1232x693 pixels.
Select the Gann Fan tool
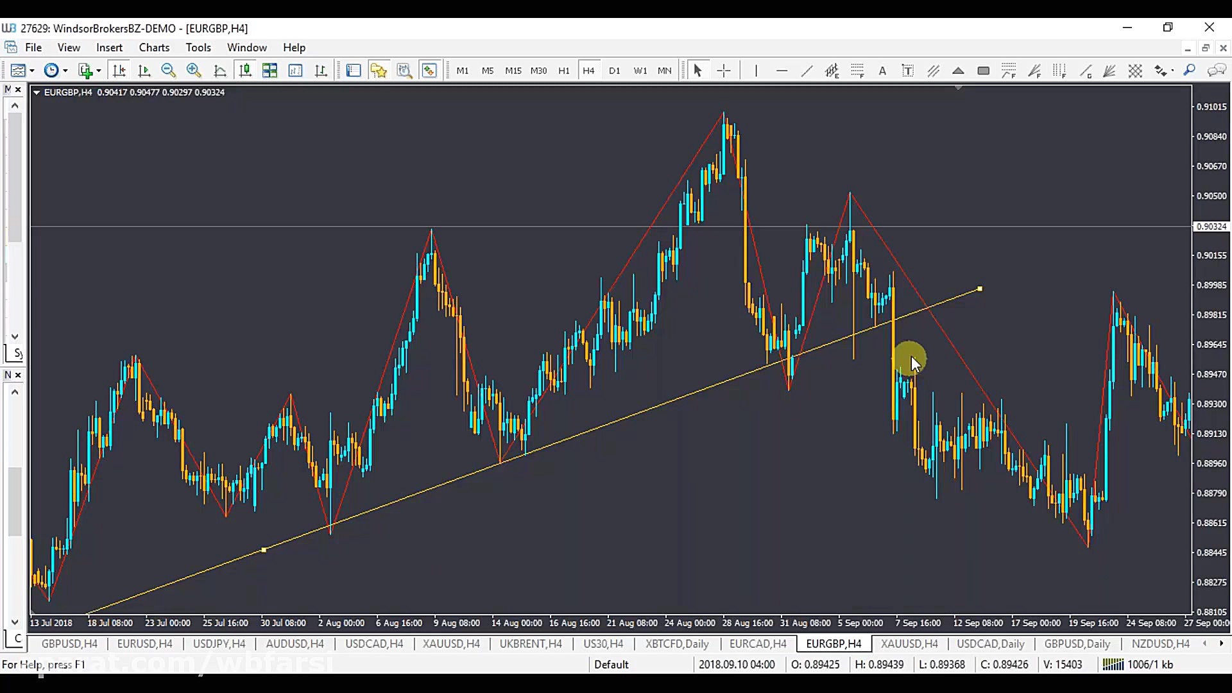coord(1109,71)
